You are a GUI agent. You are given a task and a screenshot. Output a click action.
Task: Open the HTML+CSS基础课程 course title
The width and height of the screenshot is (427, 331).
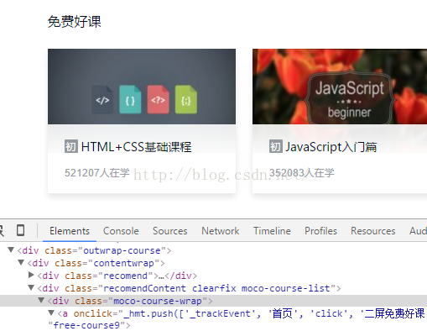tap(136, 147)
